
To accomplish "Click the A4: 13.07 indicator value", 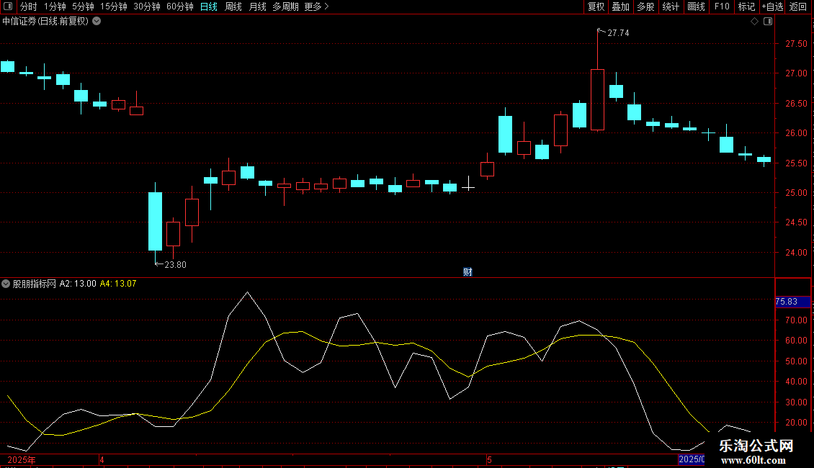I will (x=118, y=284).
